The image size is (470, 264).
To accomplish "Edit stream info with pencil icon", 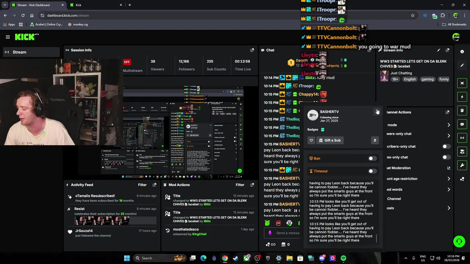I will (x=438, y=50).
